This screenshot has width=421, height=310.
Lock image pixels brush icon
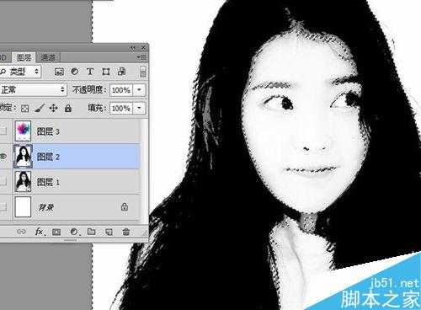pyautogui.click(x=40, y=108)
